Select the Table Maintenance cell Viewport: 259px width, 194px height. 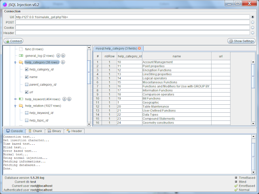click(x=177, y=107)
